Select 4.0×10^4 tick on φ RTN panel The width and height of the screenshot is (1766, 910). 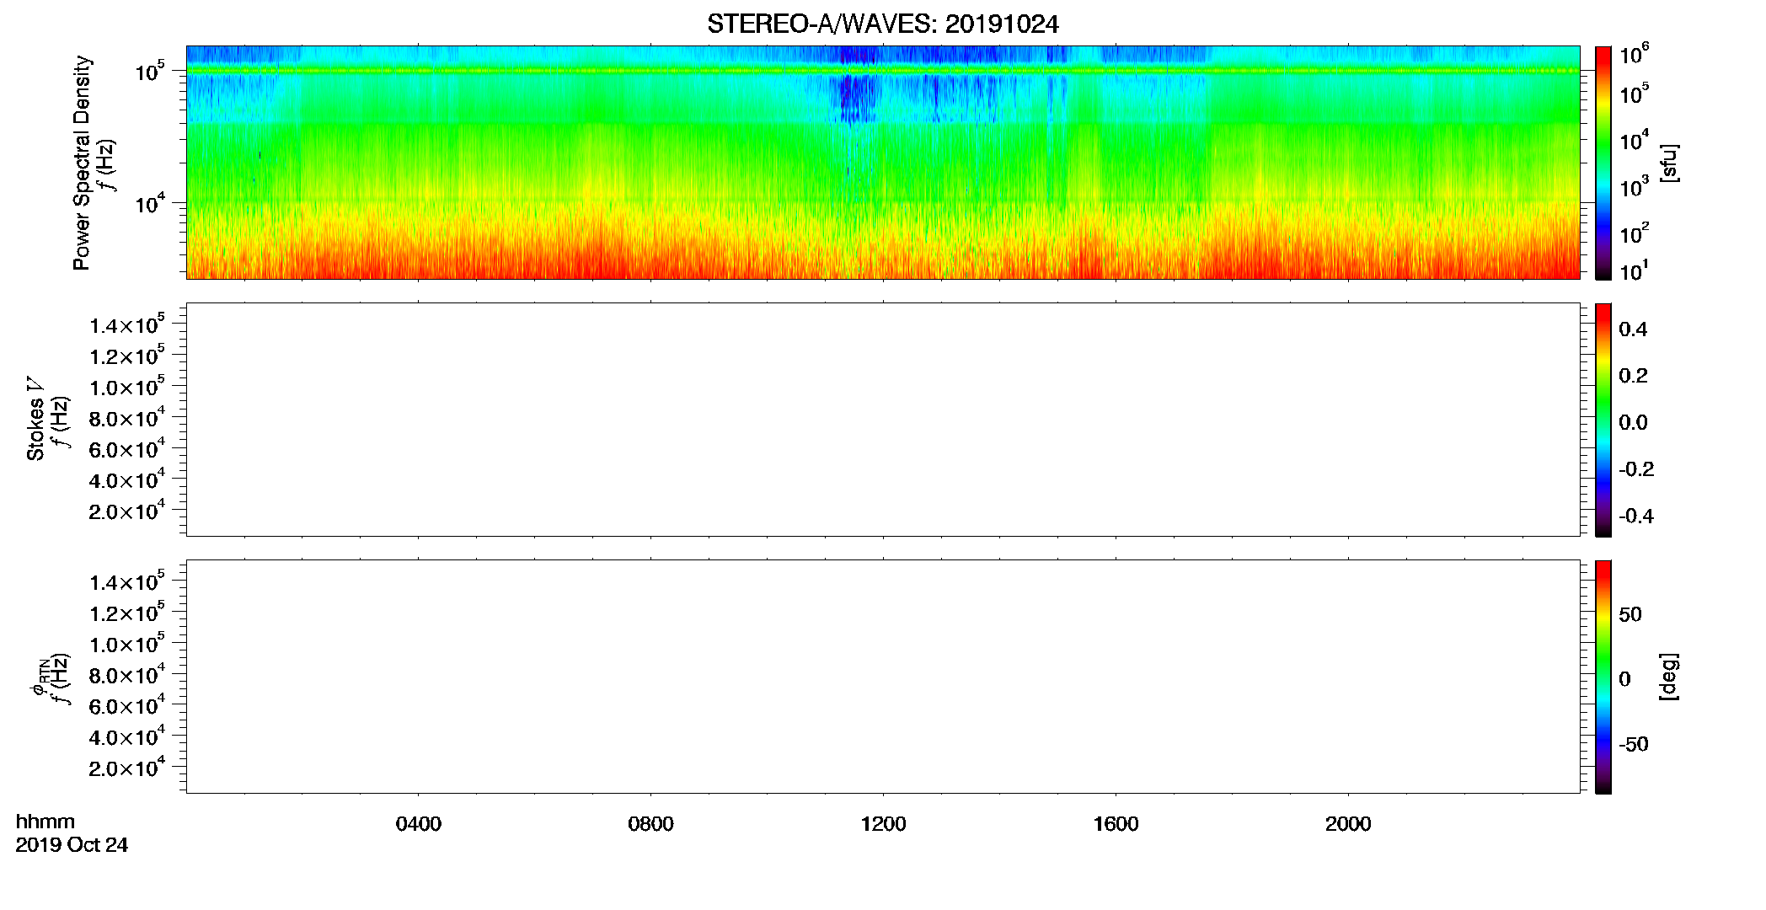click(127, 736)
